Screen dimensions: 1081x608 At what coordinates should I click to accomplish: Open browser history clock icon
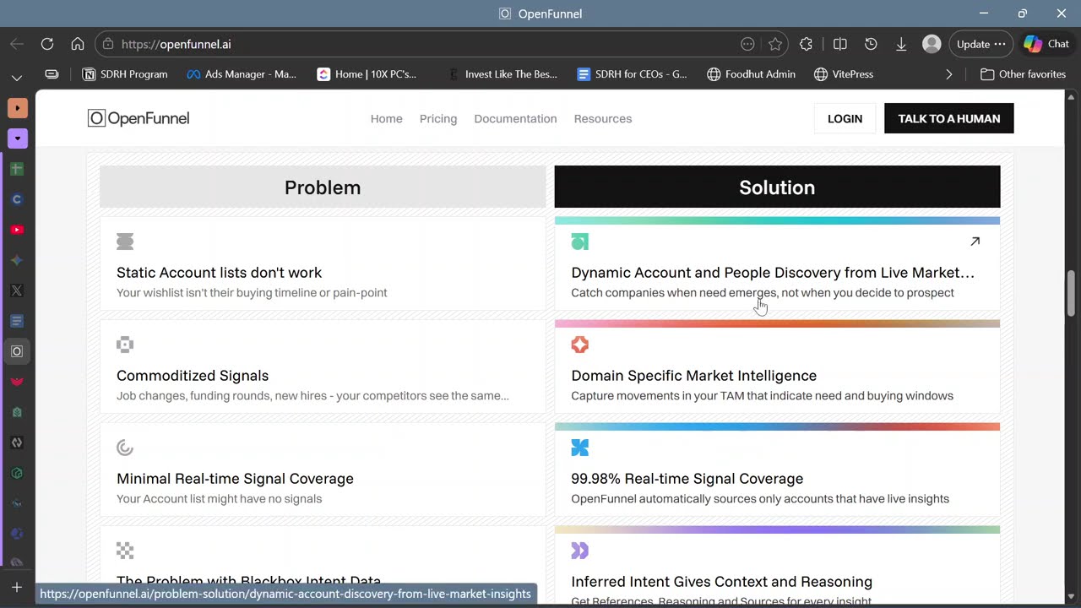871,44
